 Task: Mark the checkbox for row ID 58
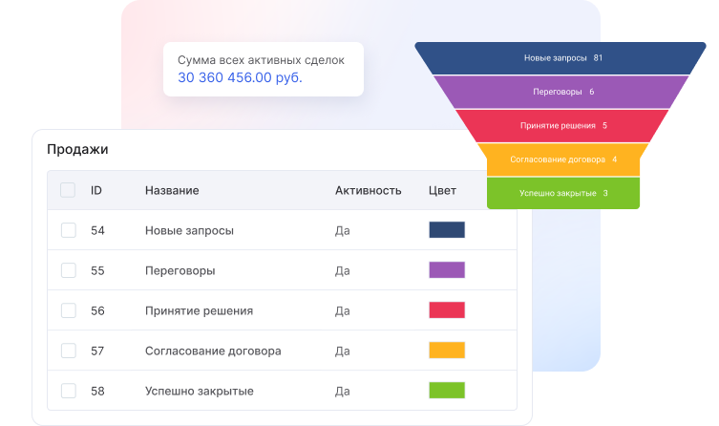(x=68, y=391)
